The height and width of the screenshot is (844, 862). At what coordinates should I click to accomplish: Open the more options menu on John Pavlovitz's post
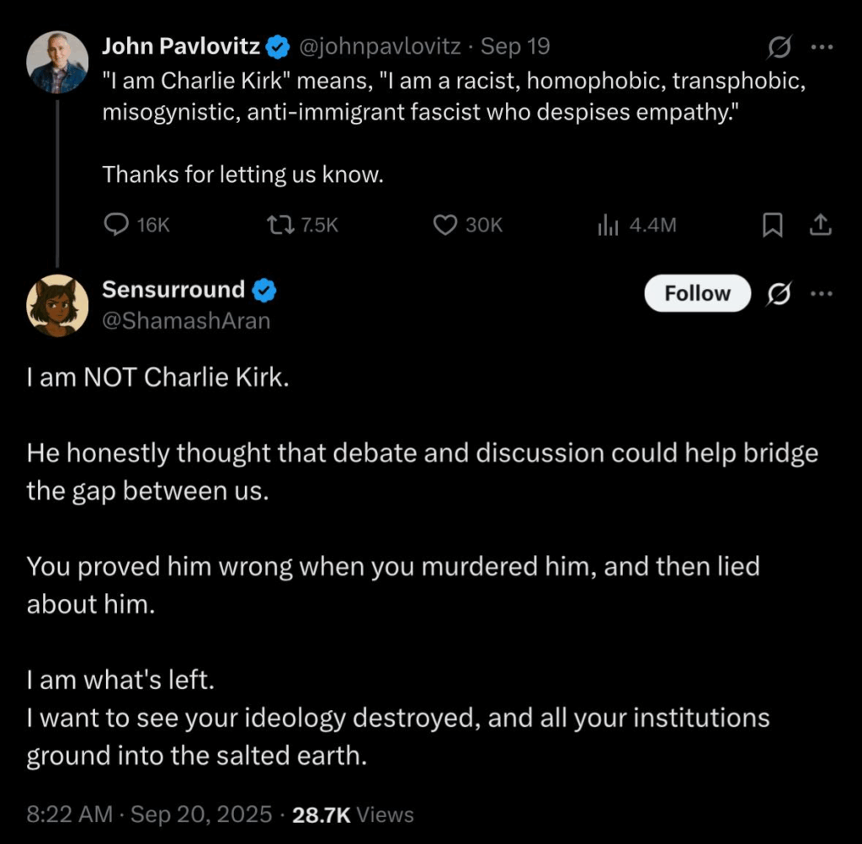(x=821, y=48)
